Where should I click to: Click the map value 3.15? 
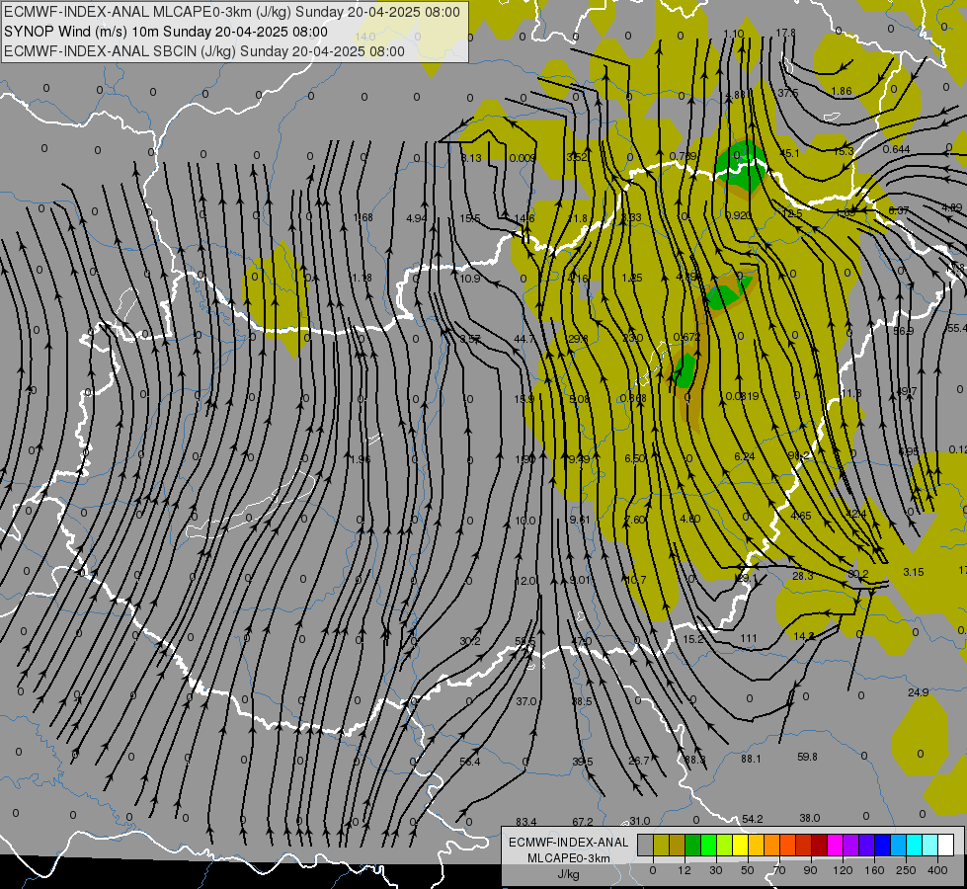914,572
